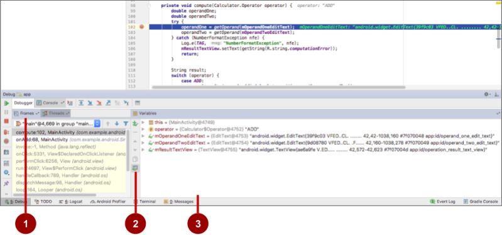Open debugger Settings gear in left sidebar

point(6,173)
